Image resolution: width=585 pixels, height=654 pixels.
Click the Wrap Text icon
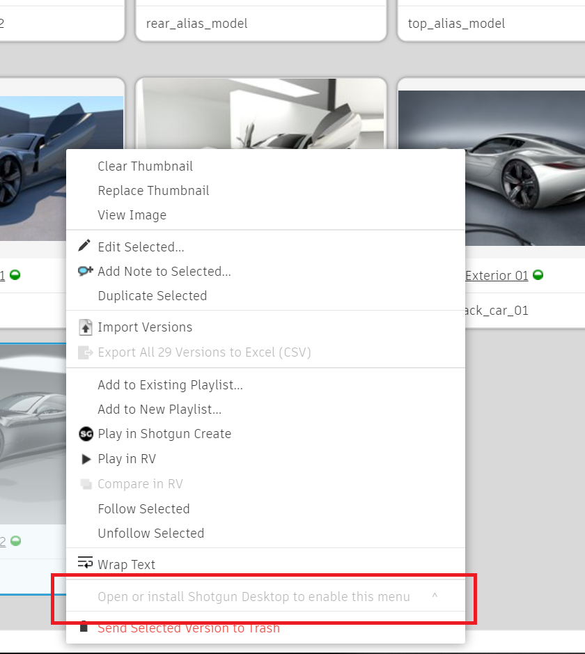point(86,563)
